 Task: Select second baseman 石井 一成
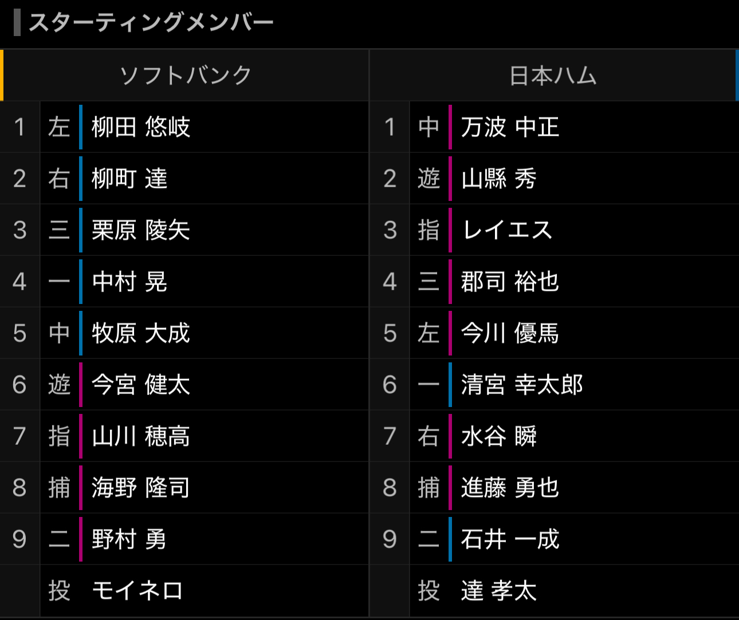(x=510, y=539)
